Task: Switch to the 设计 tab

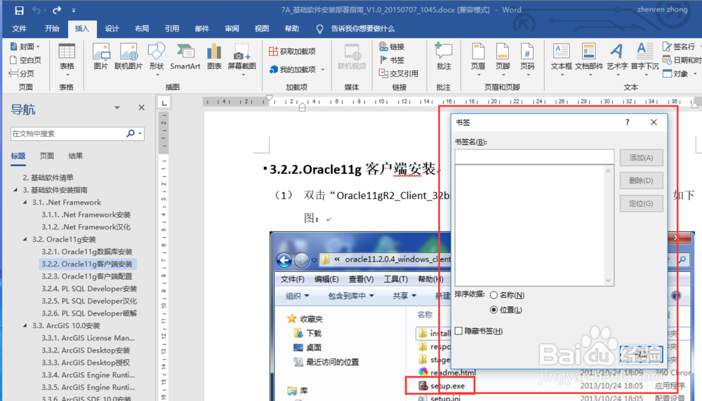Action: click(x=112, y=29)
